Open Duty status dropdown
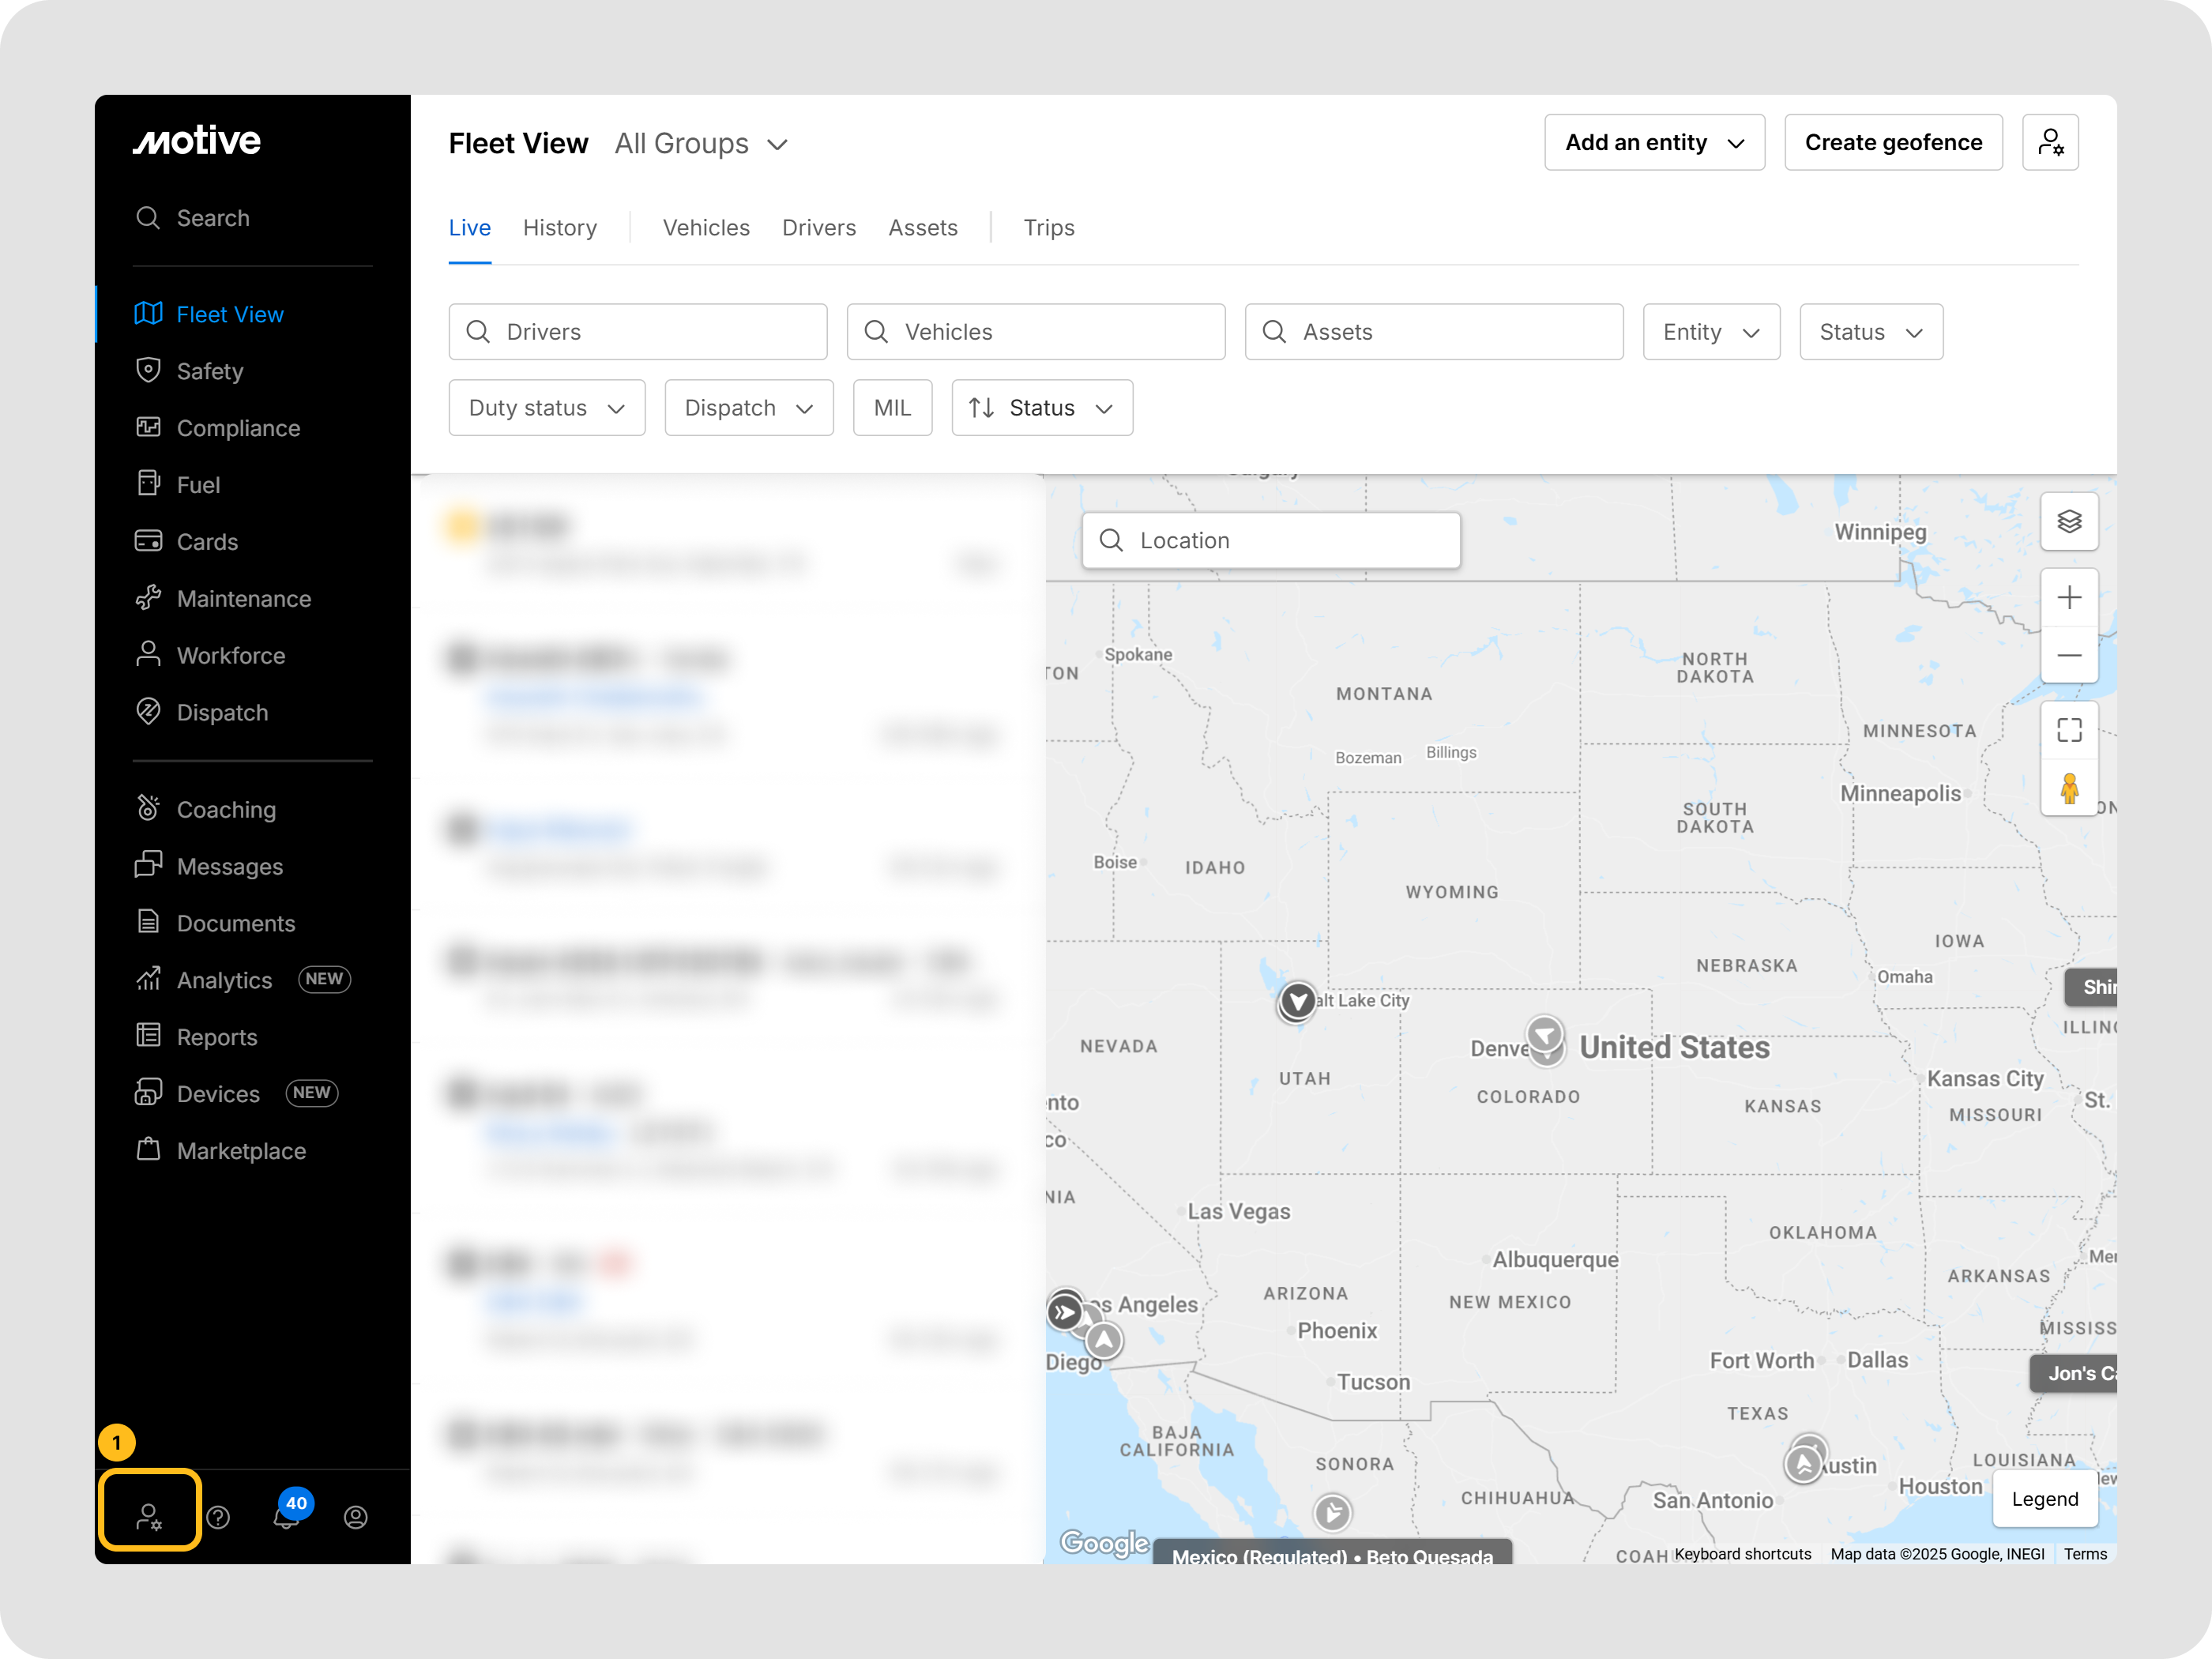2212x1659 pixels. (x=546, y=408)
